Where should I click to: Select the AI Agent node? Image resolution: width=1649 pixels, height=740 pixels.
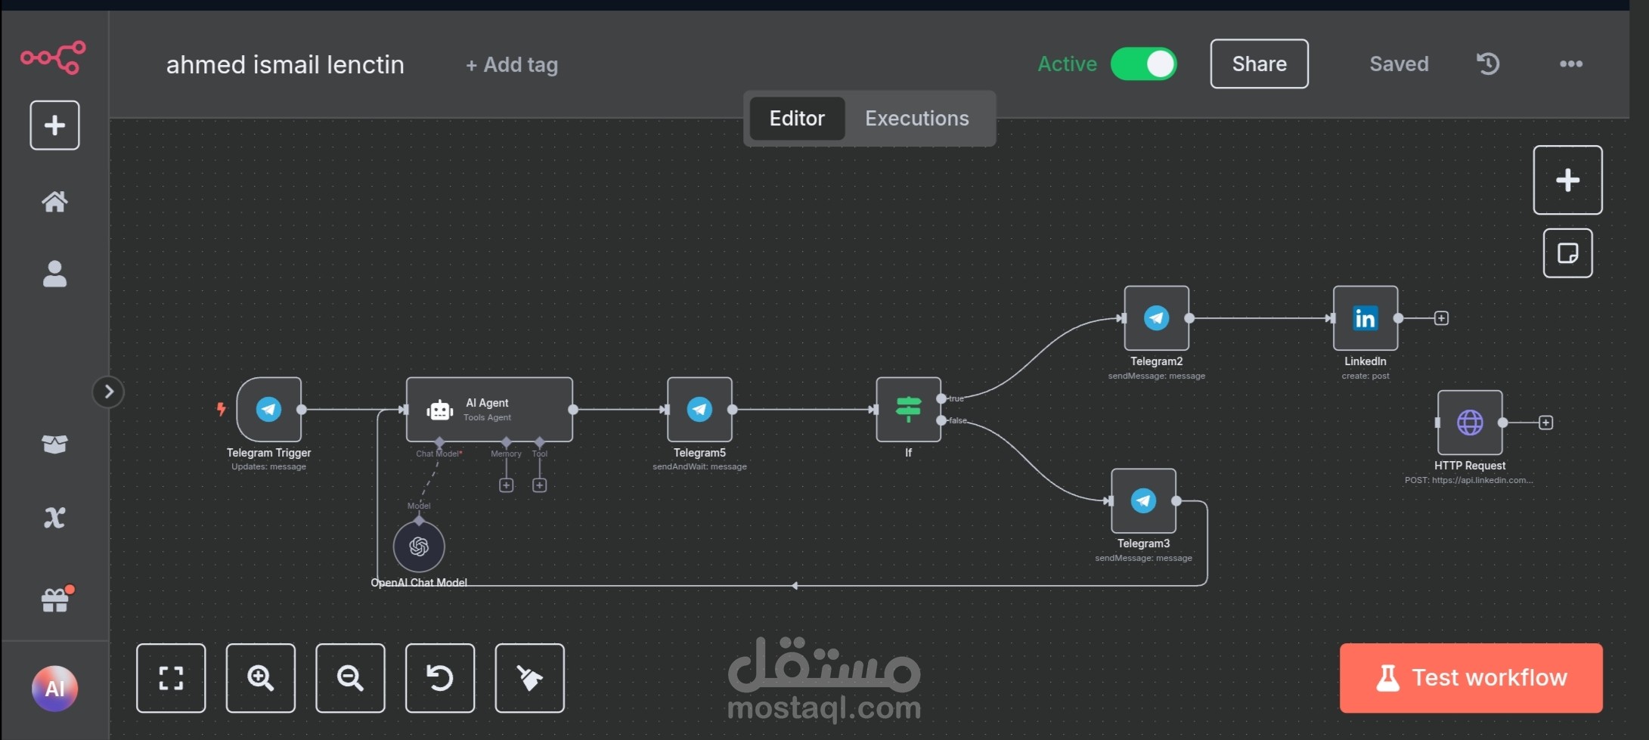click(489, 410)
